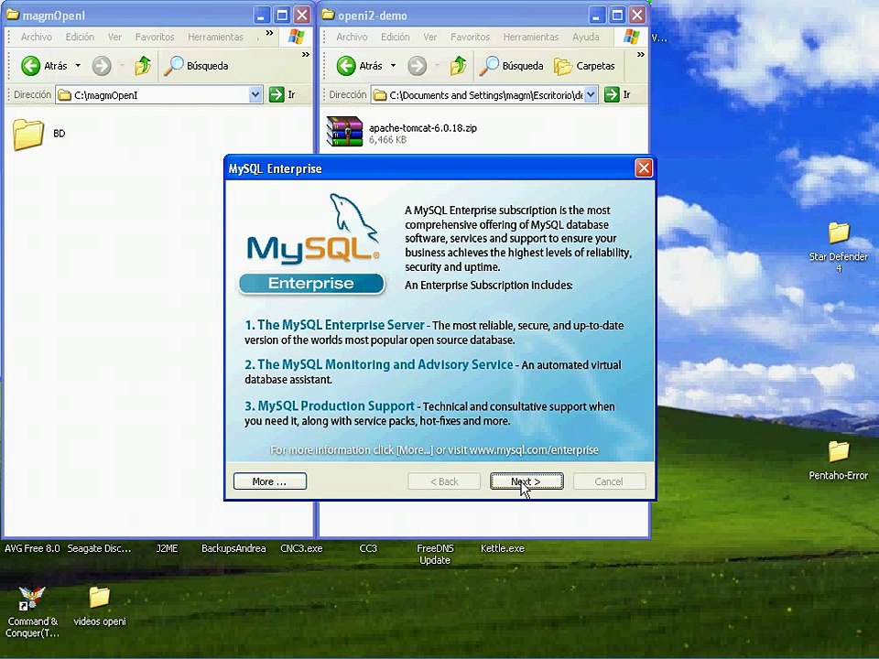Expand Atrás history dropdown in magmOpenI
879x659 pixels.
(78, 66)
